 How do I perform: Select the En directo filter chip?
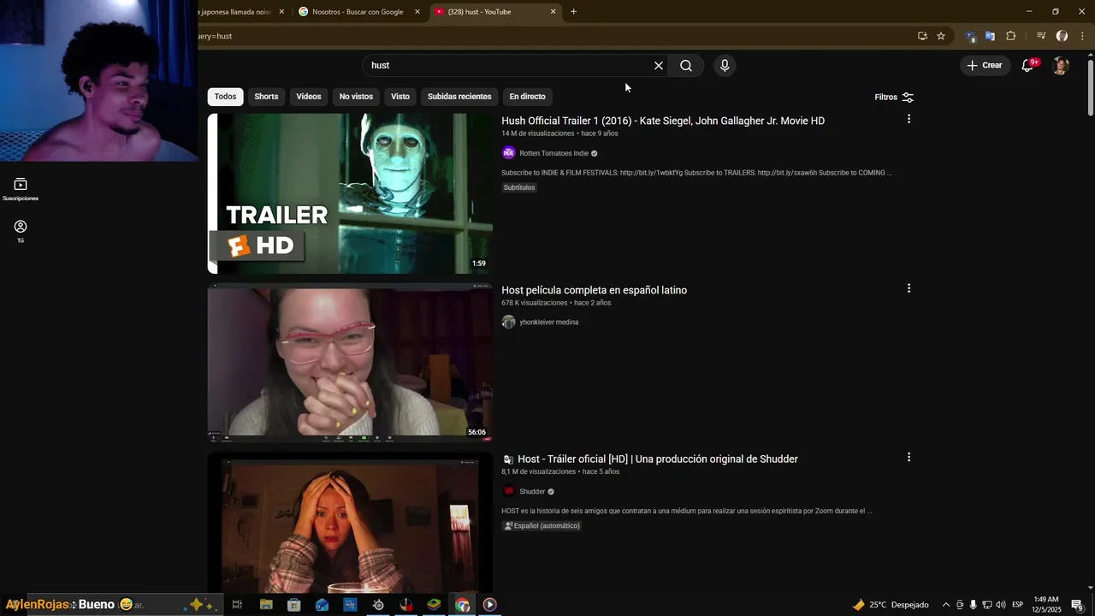click(x=527, y=97)
